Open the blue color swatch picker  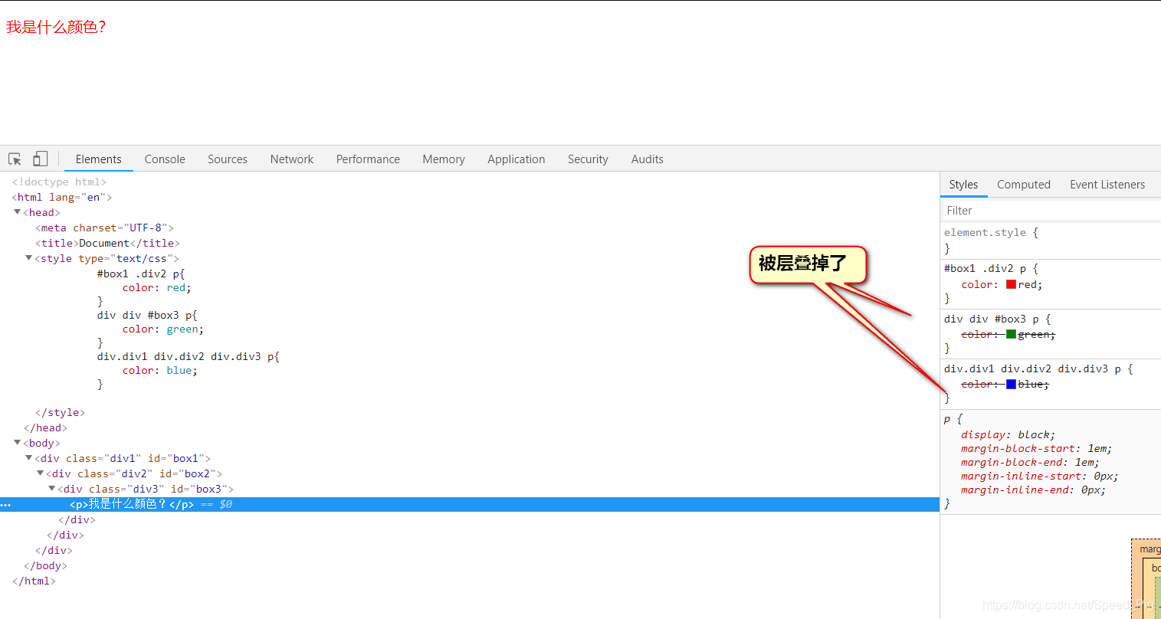pyautogui.click(x=1011, y=384)
